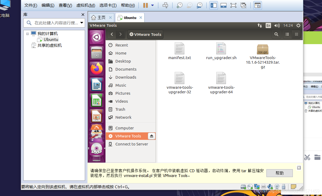The height and width of the screenshot is (196, 322).
Task: Enter full screen mode
Action: click(x=233, y=5)
